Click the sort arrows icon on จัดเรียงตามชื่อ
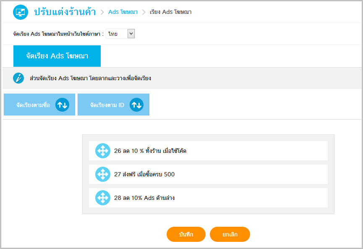This screenshot has width=363, height=249. coord(62,105)
